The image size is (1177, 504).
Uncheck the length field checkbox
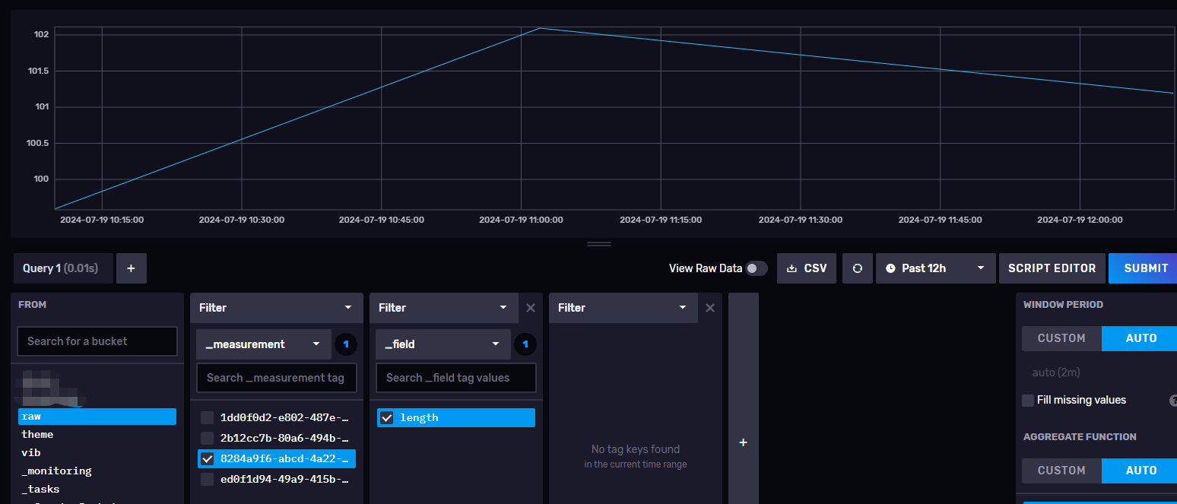(x=387, y=417)
